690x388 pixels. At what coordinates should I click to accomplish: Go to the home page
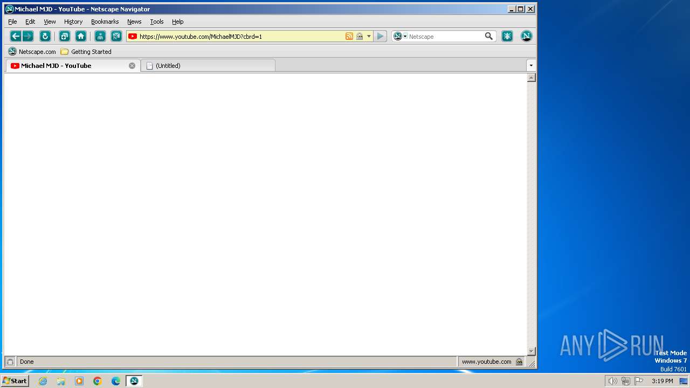[81, 36]
